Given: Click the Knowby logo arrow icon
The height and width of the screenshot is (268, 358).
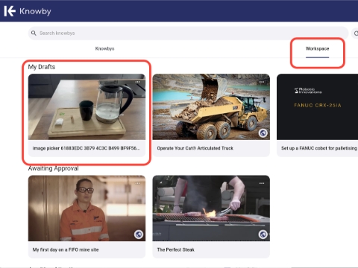Looking at the screenshot, I should pyautogui.click(x=10, y=11).
